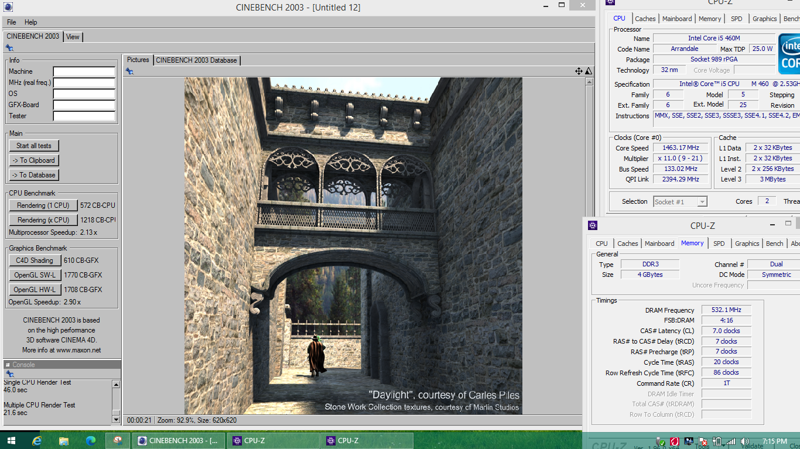Open the File menu
The width and height of the screenshot is (800, 449).
12,22
